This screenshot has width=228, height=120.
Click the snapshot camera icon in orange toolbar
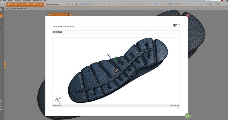pos(41,5)
